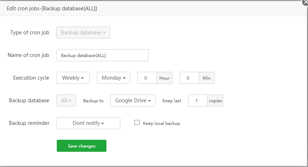Click the Execution cycle label
The image size is (308, 167).
coord(31,78)
